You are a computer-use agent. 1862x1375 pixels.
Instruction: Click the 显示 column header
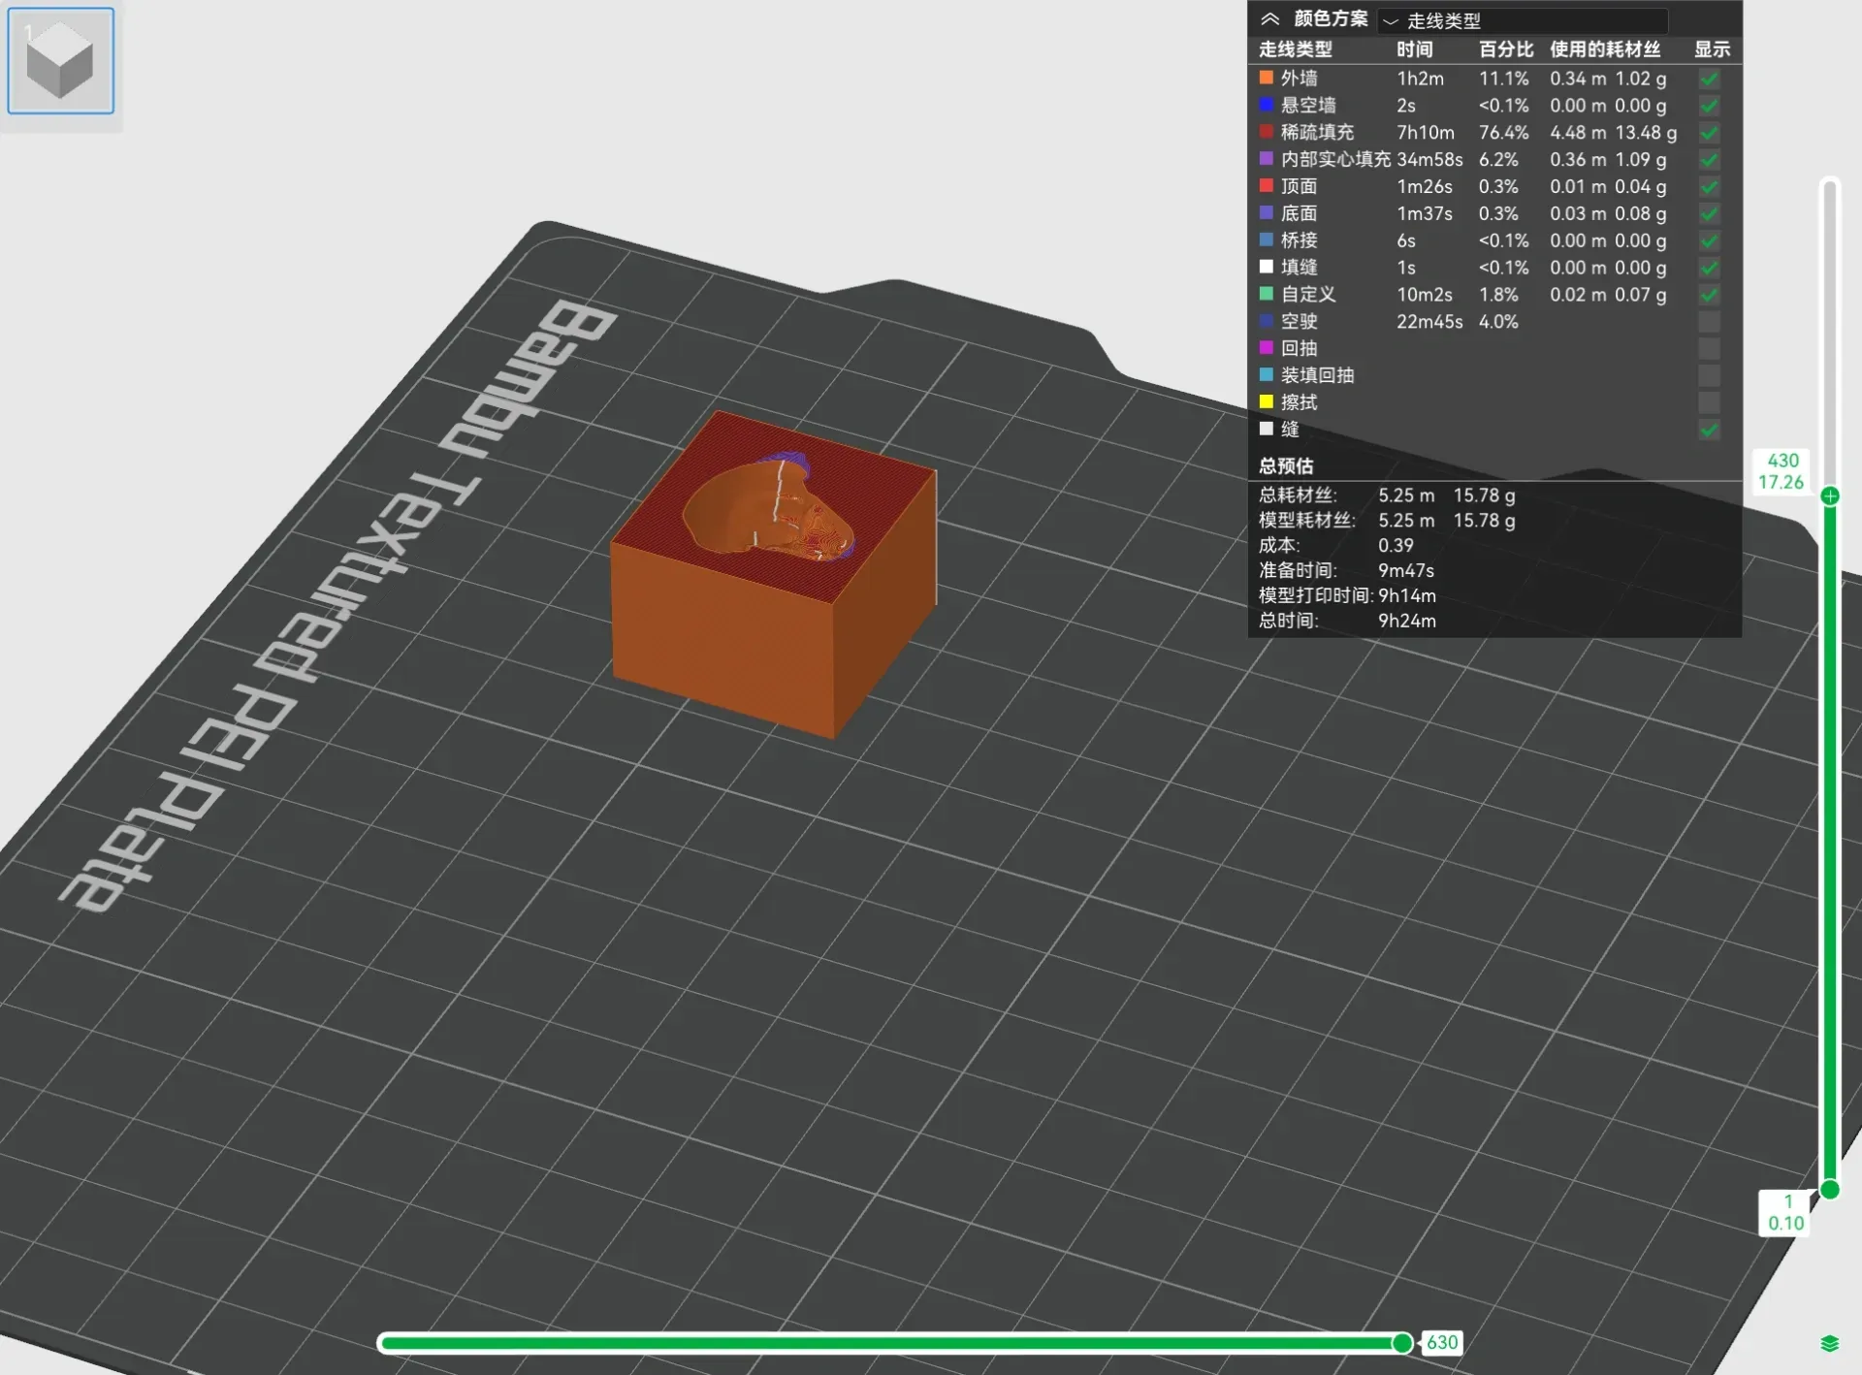pyautogui.click(x=1711, y=49)
